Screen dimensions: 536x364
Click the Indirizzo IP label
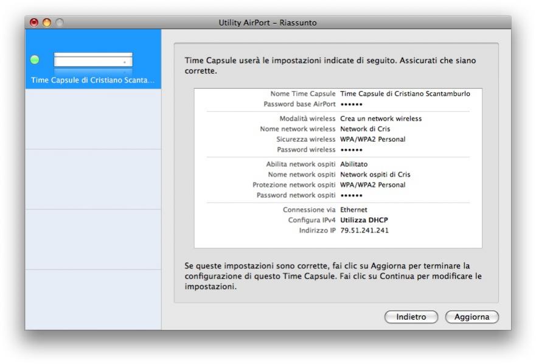(x=317, y=230)
